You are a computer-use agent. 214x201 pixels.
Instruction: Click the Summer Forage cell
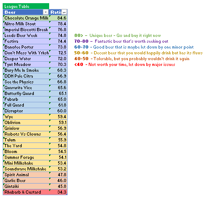coord(26,157)
